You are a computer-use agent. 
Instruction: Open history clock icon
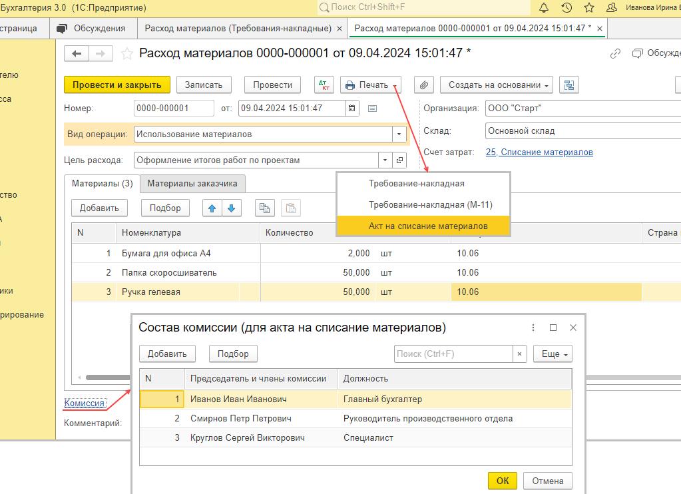(x=567, y=7)
